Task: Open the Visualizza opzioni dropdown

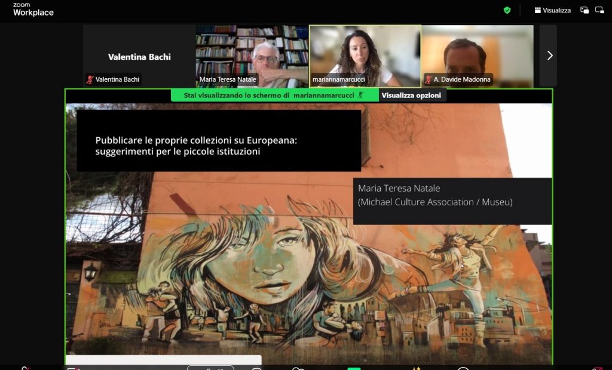Action: pyautogui.click(x=411, y=95)
